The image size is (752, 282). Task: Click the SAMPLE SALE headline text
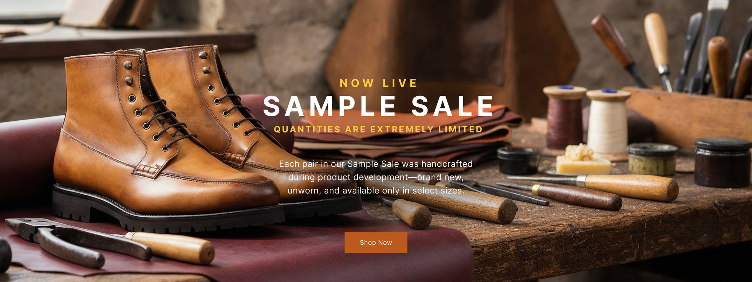tap(378, 106)
